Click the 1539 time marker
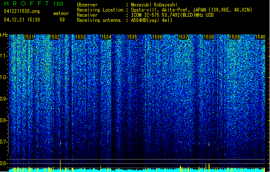The image size is (270, 172). click(x=234, y=37)
